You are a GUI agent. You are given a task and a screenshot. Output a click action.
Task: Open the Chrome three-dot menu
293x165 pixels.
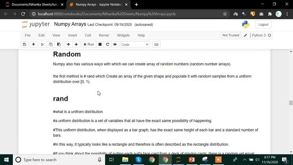click(287, 14)
